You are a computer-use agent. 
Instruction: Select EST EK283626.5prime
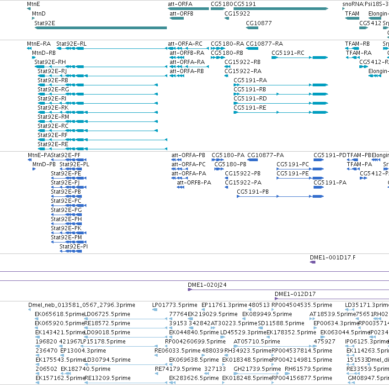click(x=172, y=383)
